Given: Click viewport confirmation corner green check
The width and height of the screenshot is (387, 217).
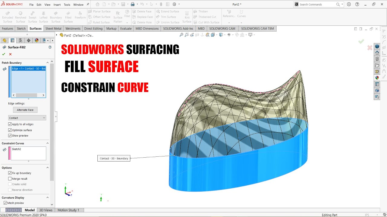Looking at the screenshot, I should click(x=361, y=41).
